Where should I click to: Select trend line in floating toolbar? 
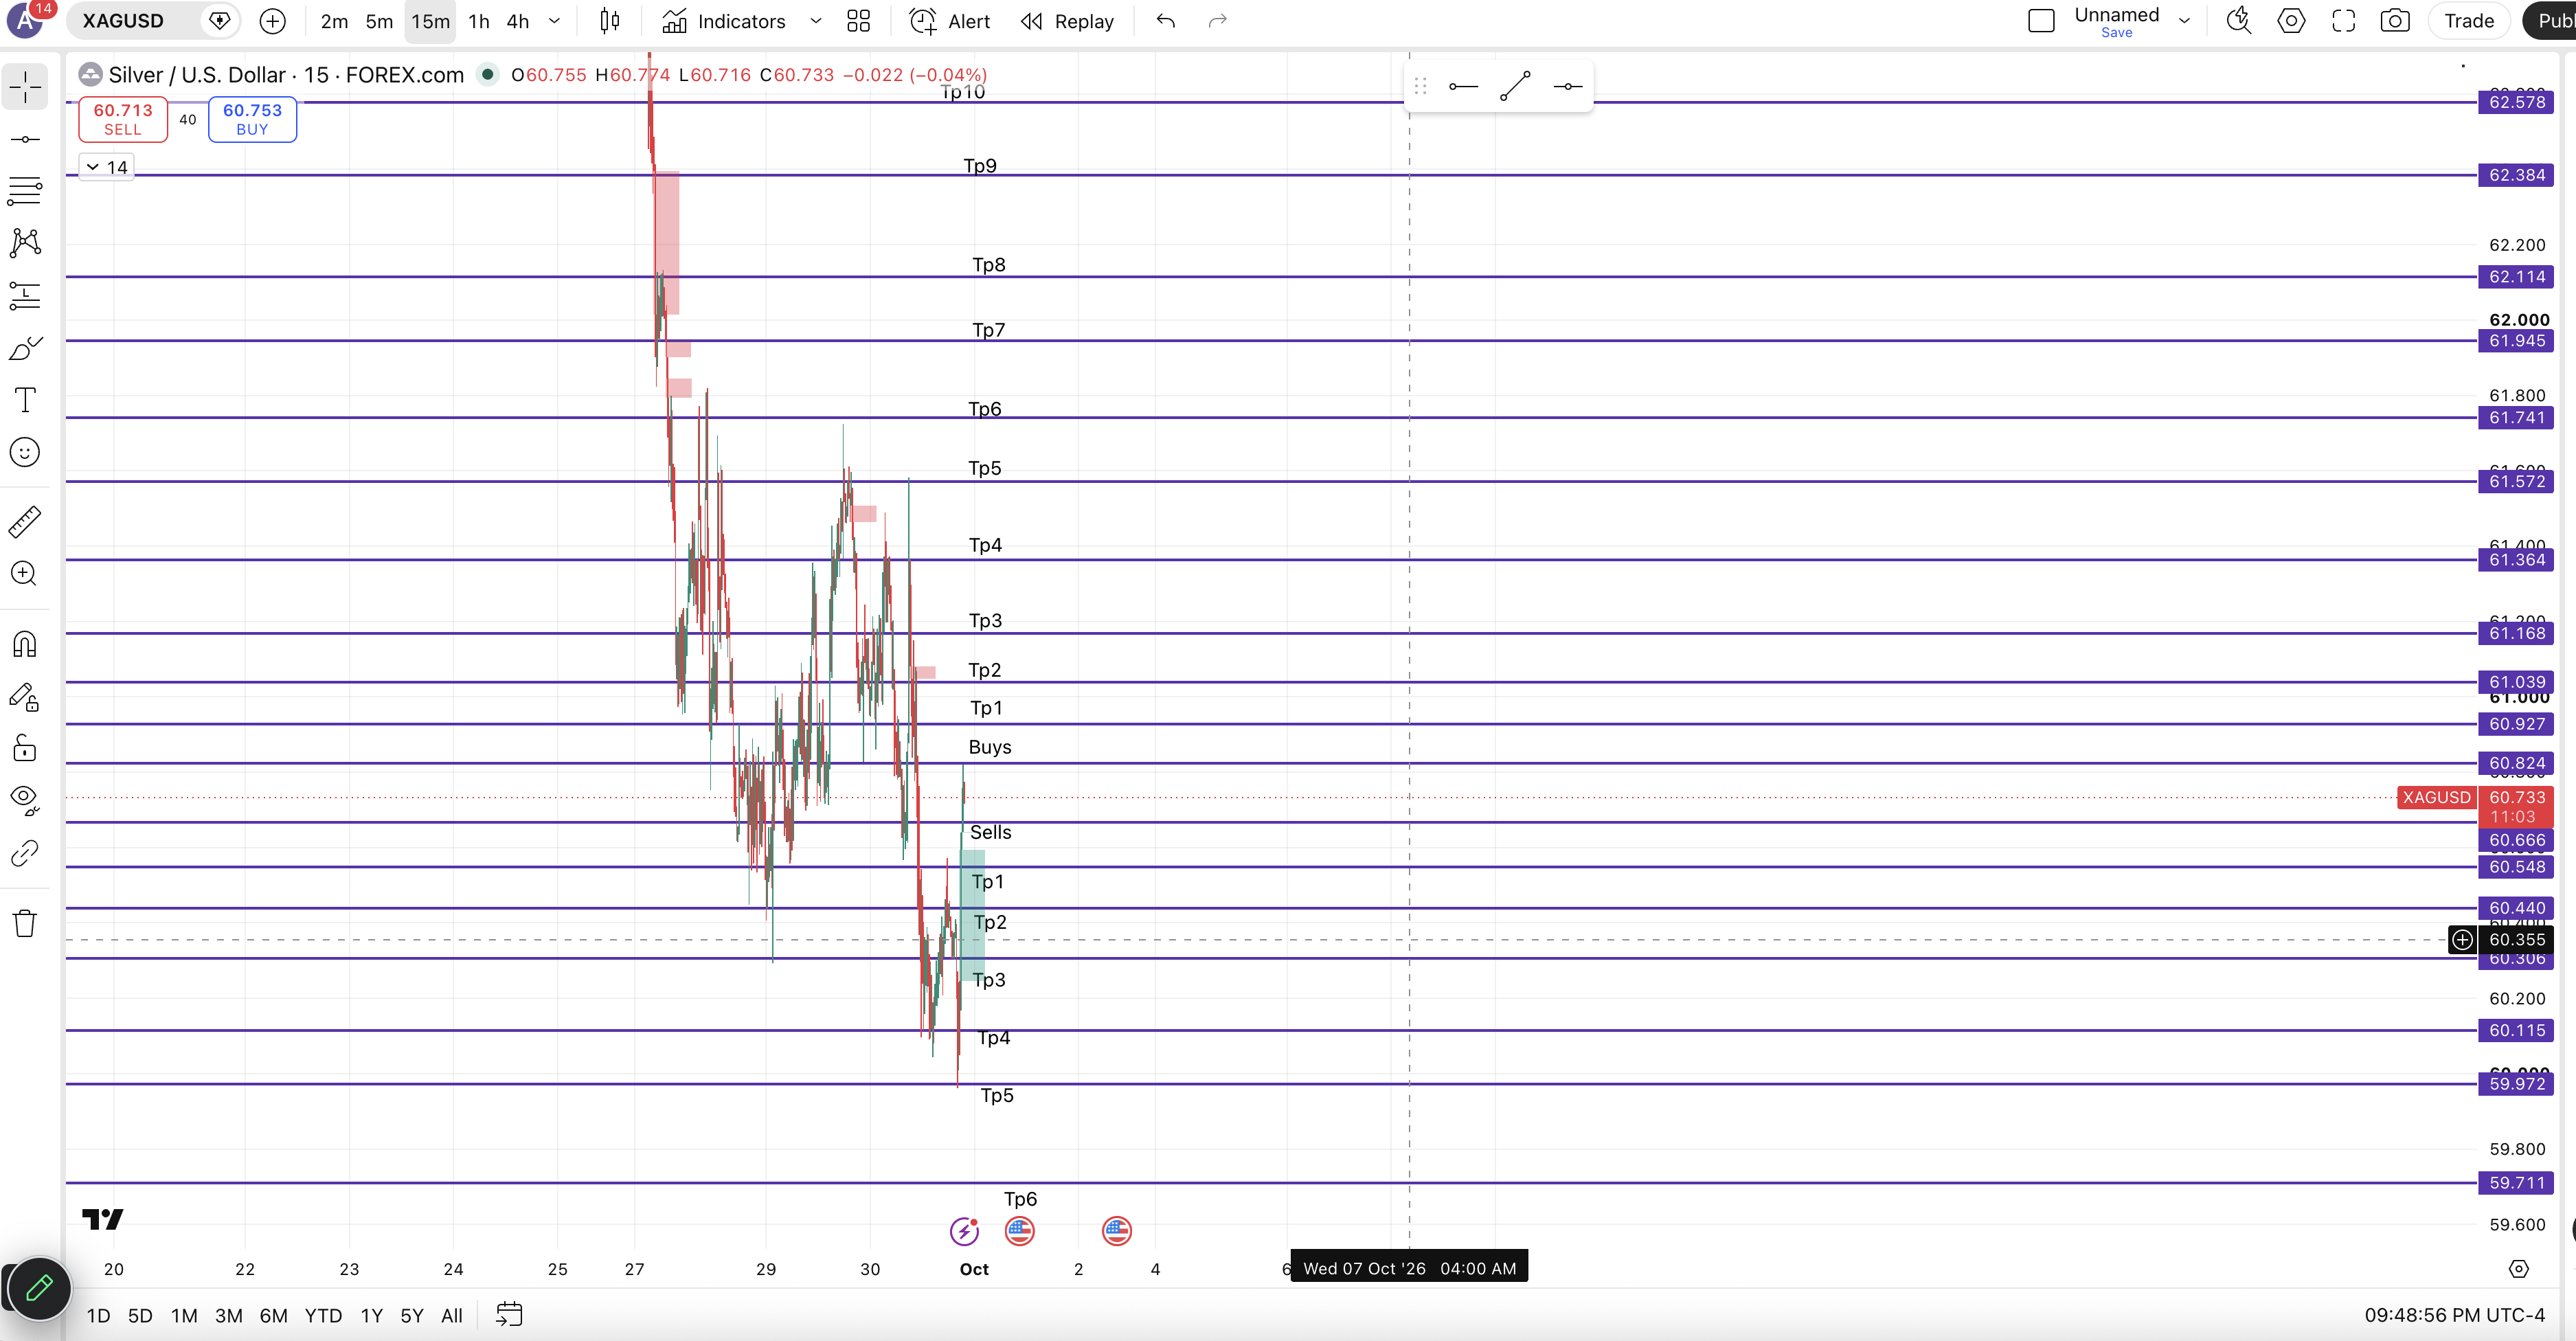pyautogui.click(x=1515, y=87)
